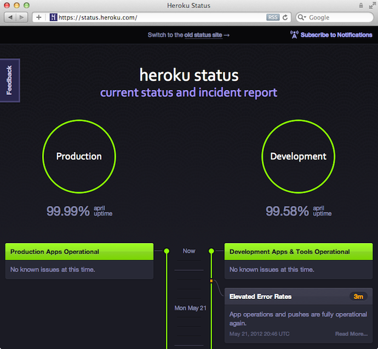Screen dimensions: 378x349
Task: Follow the old status site link
Action: pos(203,35)
